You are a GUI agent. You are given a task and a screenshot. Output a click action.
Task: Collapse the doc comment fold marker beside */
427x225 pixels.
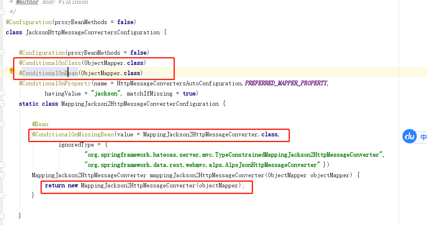click(2, 11)
